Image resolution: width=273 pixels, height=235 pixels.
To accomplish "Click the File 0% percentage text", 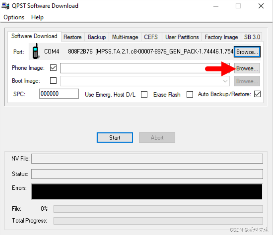I will pos(44,209).
